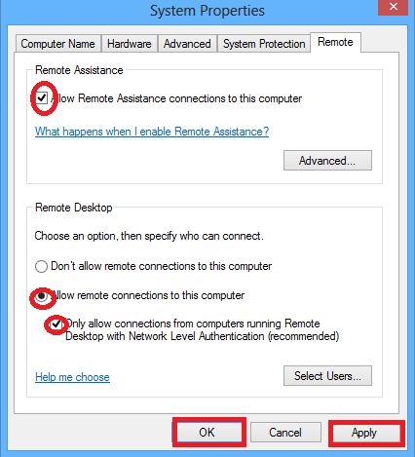Open the Select Users dialog button
This screenshot has width=415, height=457.
[x=327, y=376]
